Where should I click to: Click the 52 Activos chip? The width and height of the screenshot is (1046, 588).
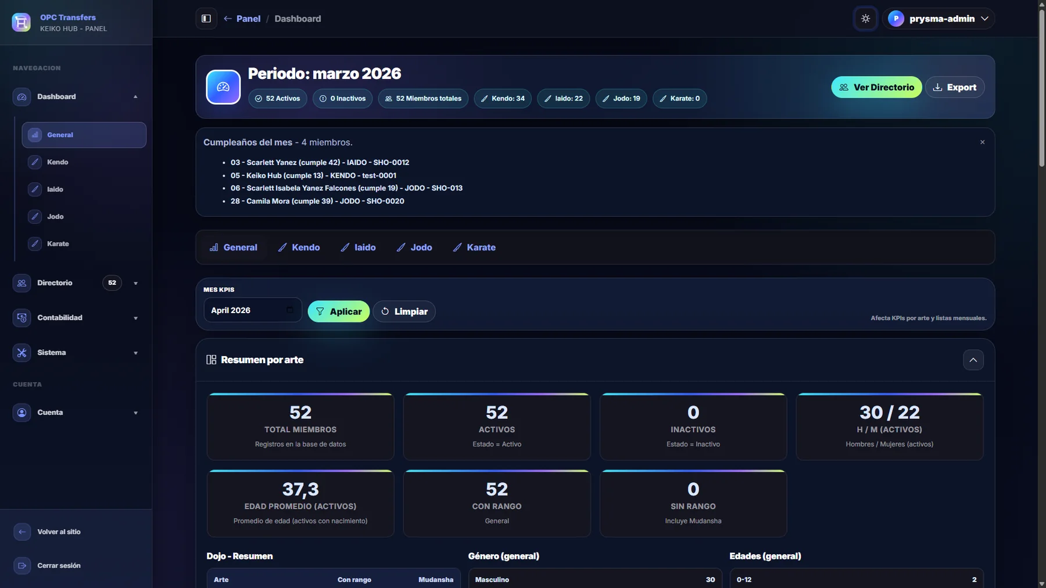coord(278,99)
